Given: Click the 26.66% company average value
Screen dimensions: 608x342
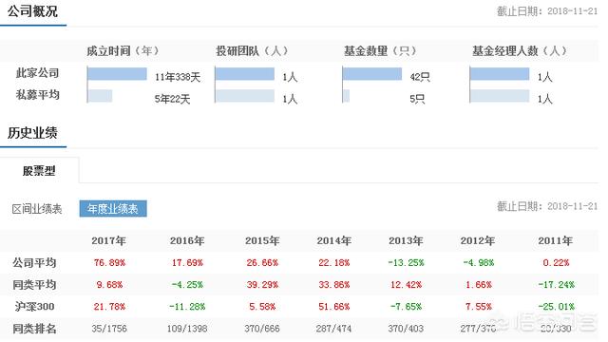Looking at the screenshot, I should (x=262, y=263).
